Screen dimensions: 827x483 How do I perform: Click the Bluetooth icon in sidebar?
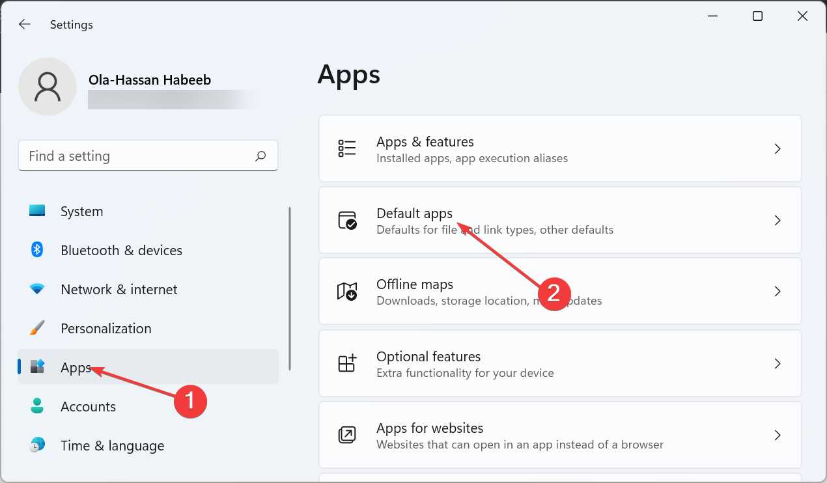[x=37, y=250]
